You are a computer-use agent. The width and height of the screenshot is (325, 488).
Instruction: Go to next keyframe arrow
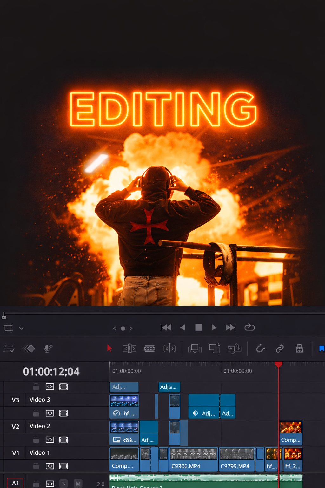tap(131, 328)
